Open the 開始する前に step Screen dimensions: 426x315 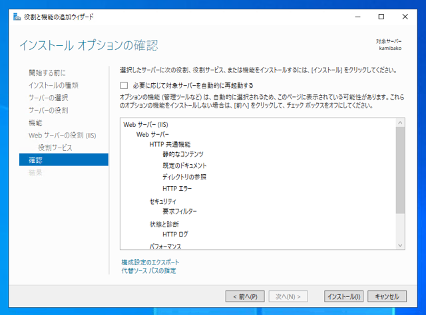coord(47,72)
